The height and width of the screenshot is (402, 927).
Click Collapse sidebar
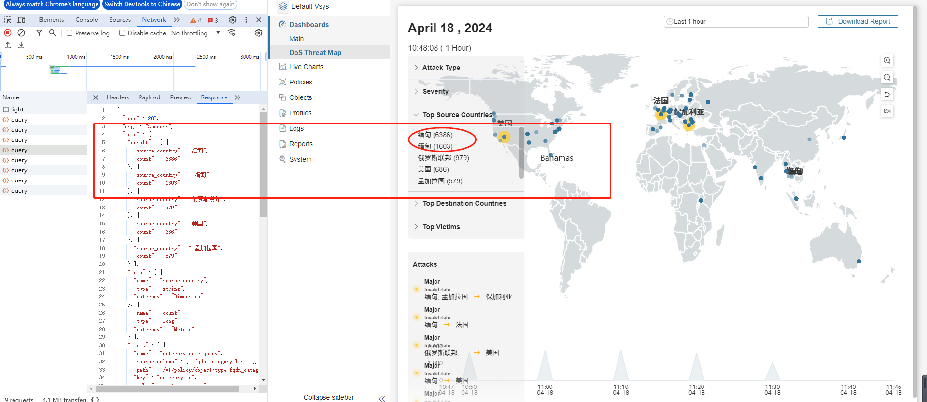[329, 397]
